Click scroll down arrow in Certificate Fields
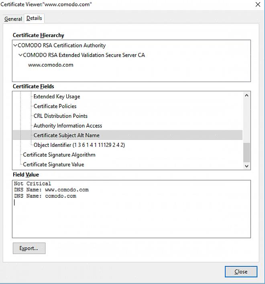This screenshot has height=284, width=265. coord(247,166)
